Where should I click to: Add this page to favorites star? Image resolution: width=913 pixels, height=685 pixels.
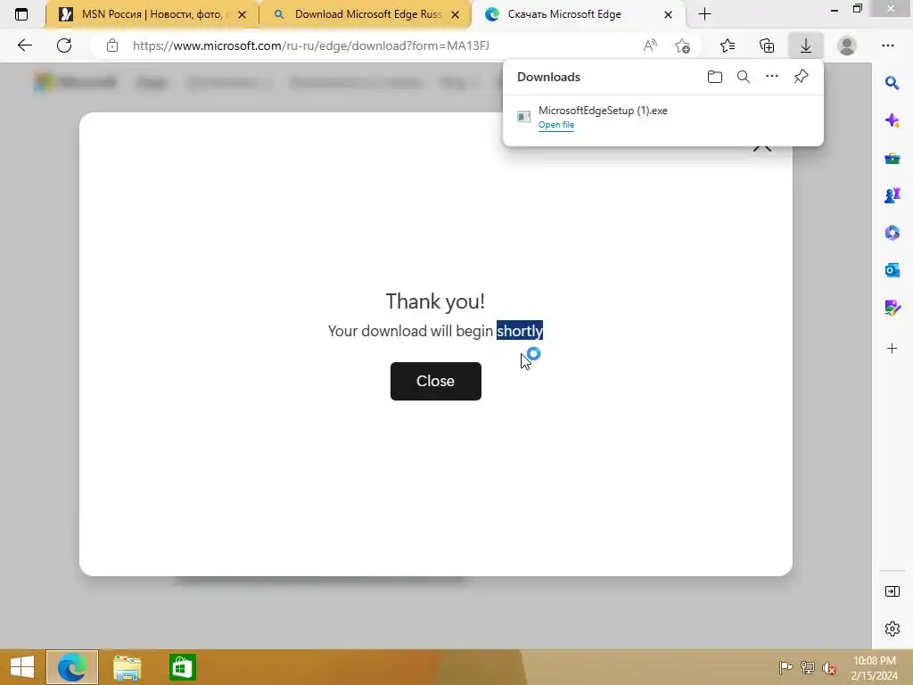[682, 45]
